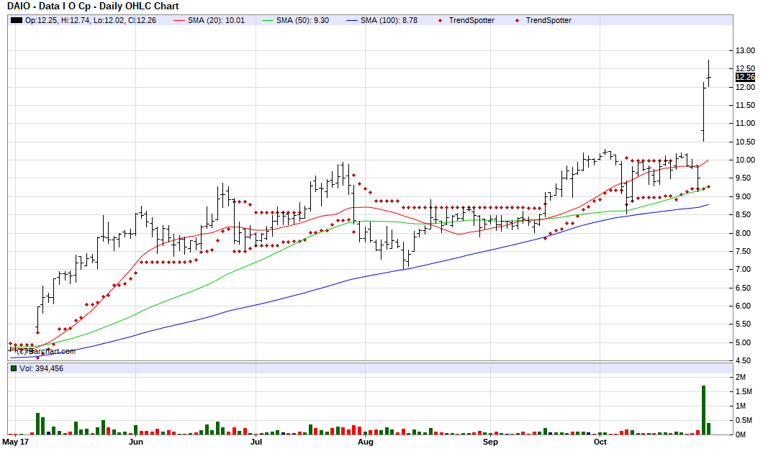763x464 pixels.
Task: Click the 9.00 price axis label
Action: tap(745, 196)
